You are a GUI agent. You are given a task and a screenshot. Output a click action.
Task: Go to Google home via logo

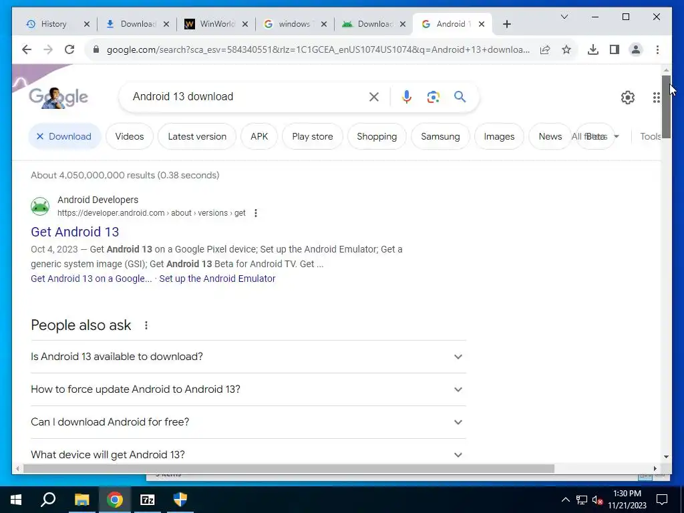59,98
